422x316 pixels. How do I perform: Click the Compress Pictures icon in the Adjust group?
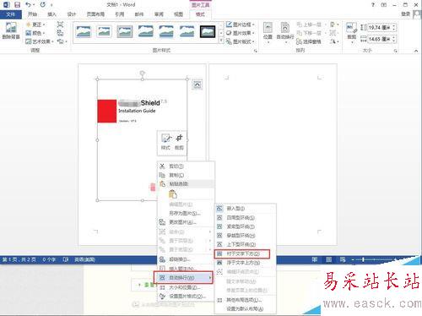(60, 25)
